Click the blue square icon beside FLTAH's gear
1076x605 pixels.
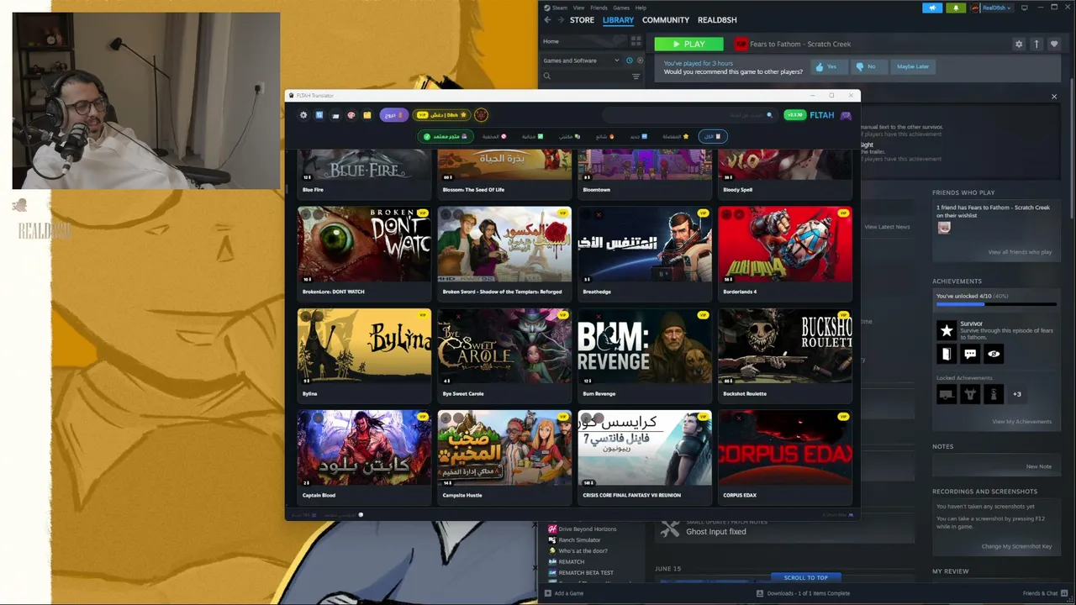coord(319,115)
